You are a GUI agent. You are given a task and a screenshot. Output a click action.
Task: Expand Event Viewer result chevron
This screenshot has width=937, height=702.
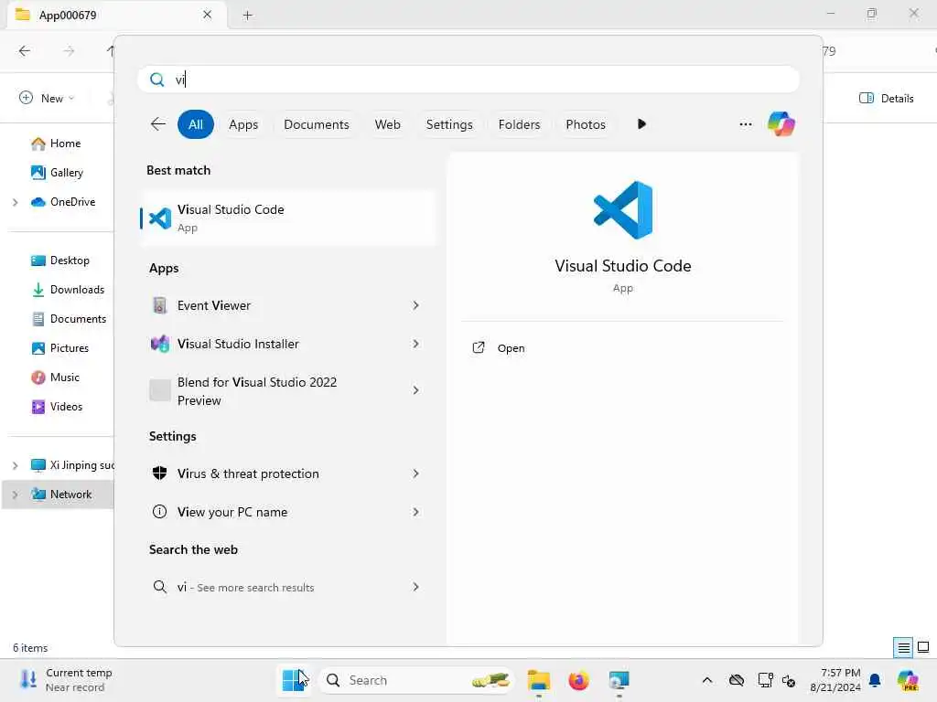416,305
